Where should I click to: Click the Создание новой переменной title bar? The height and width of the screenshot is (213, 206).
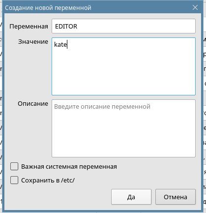(48, 7)
